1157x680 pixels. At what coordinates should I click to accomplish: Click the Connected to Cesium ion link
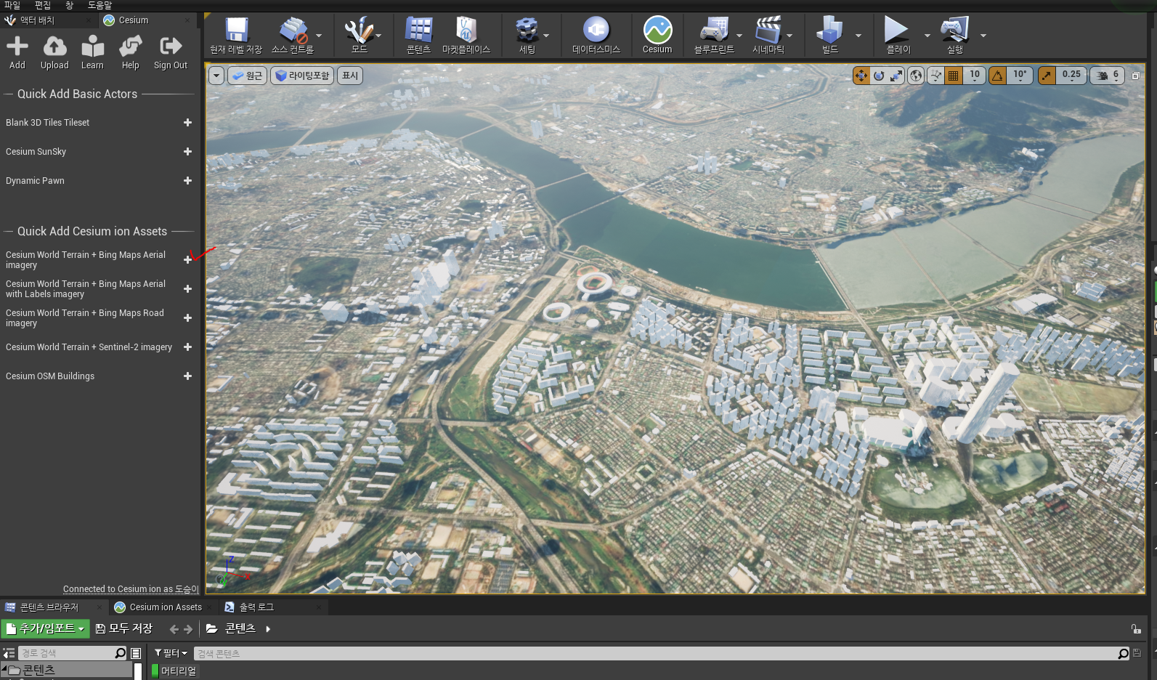[x=130, y=589]
